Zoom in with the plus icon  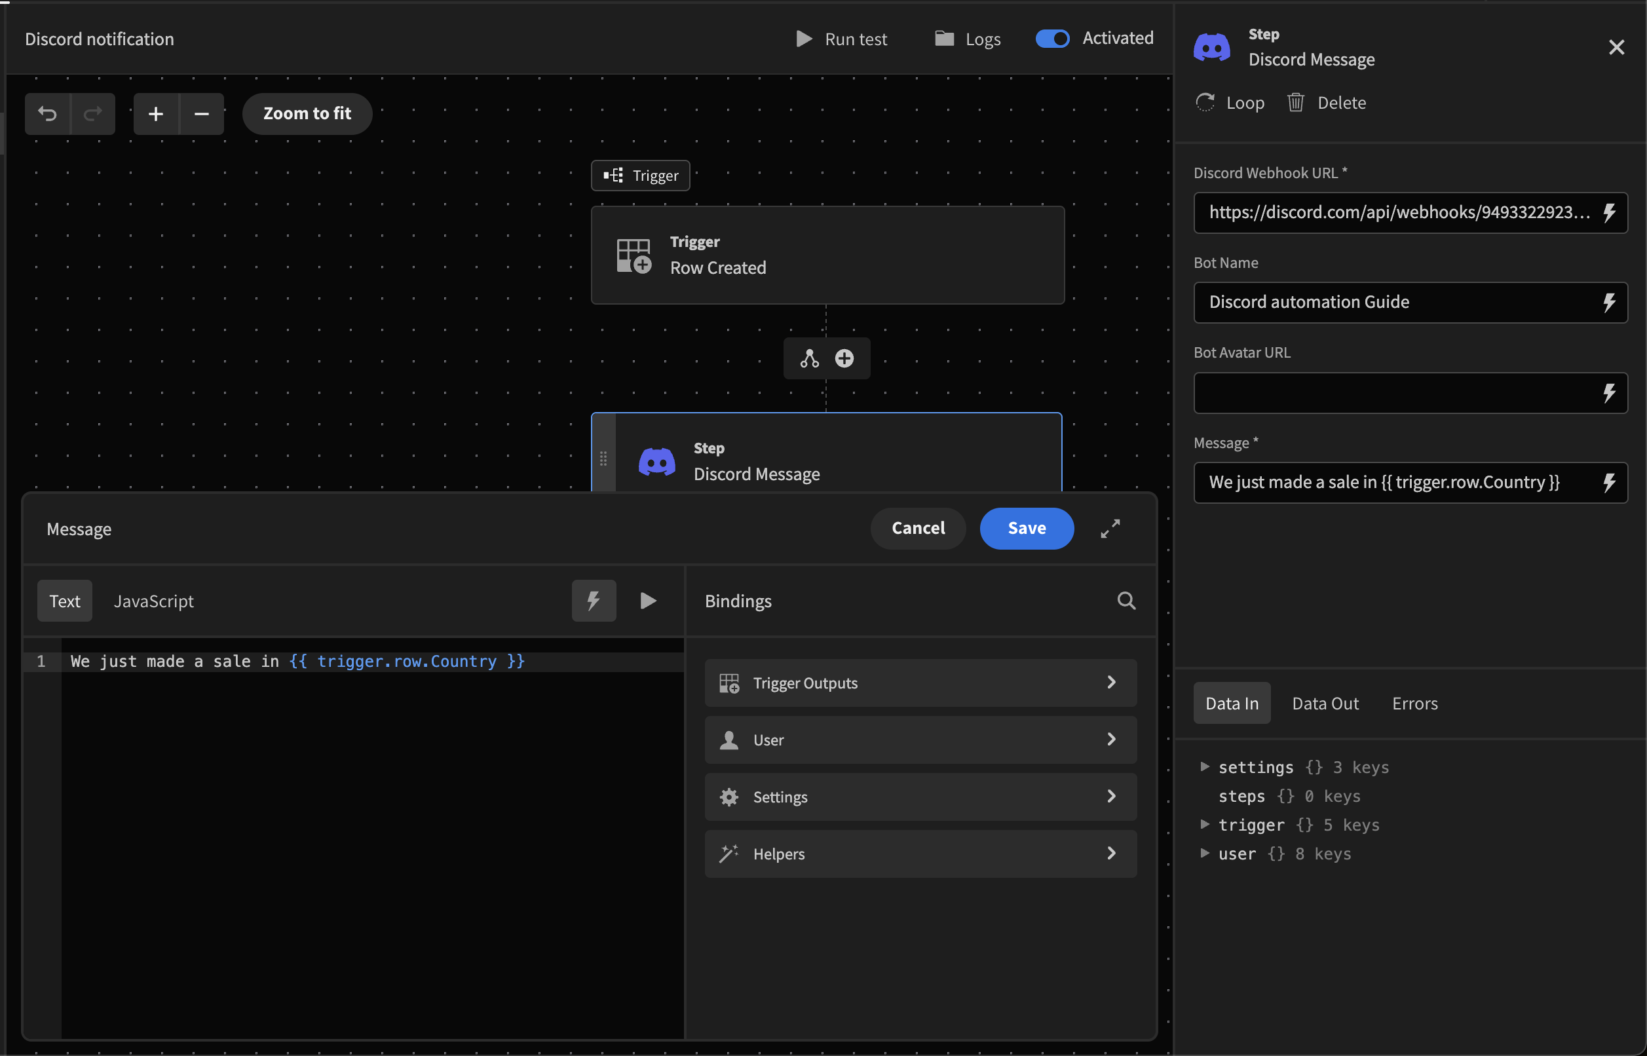(x=156, y=113)
